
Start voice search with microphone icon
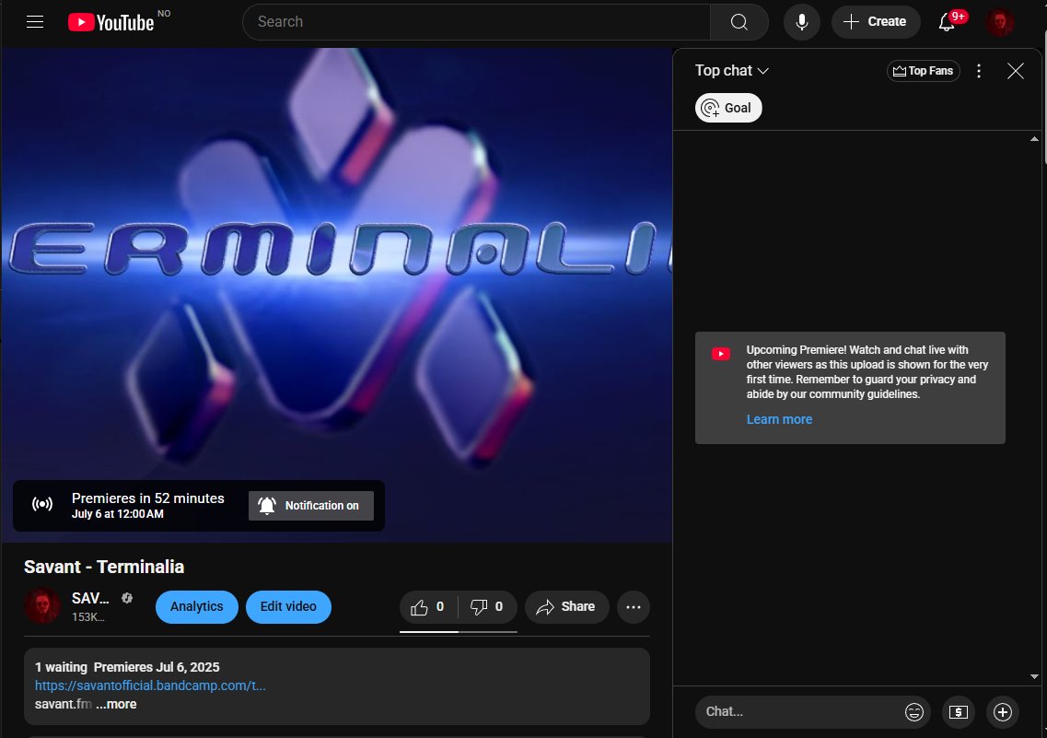pyautogui.click(x=801, y=22)
